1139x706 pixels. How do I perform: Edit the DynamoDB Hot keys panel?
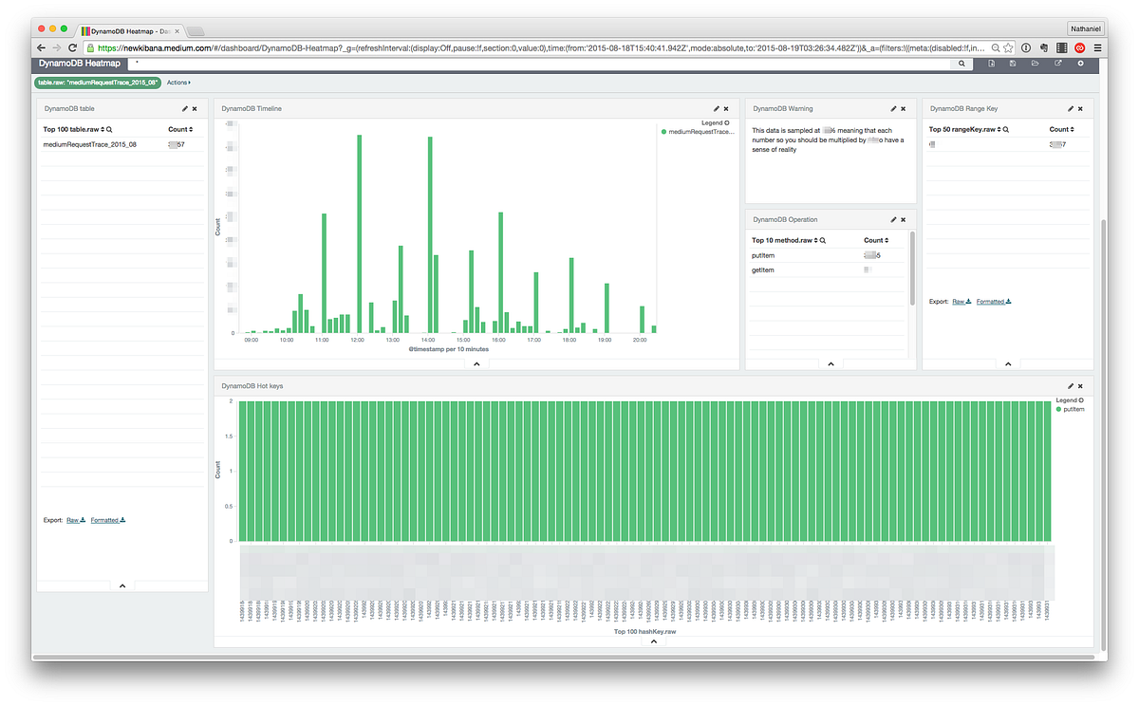point(1071,386)
